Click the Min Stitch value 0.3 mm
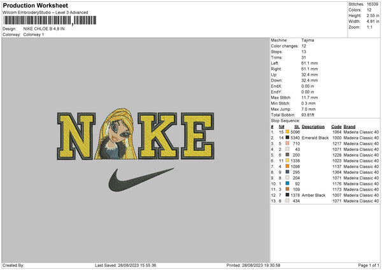Viewport: 382px width, 270px height. point(308,103)
